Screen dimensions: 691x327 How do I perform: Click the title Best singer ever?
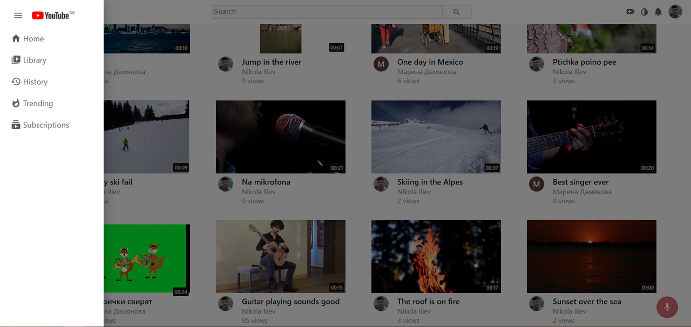click(581, 182)
